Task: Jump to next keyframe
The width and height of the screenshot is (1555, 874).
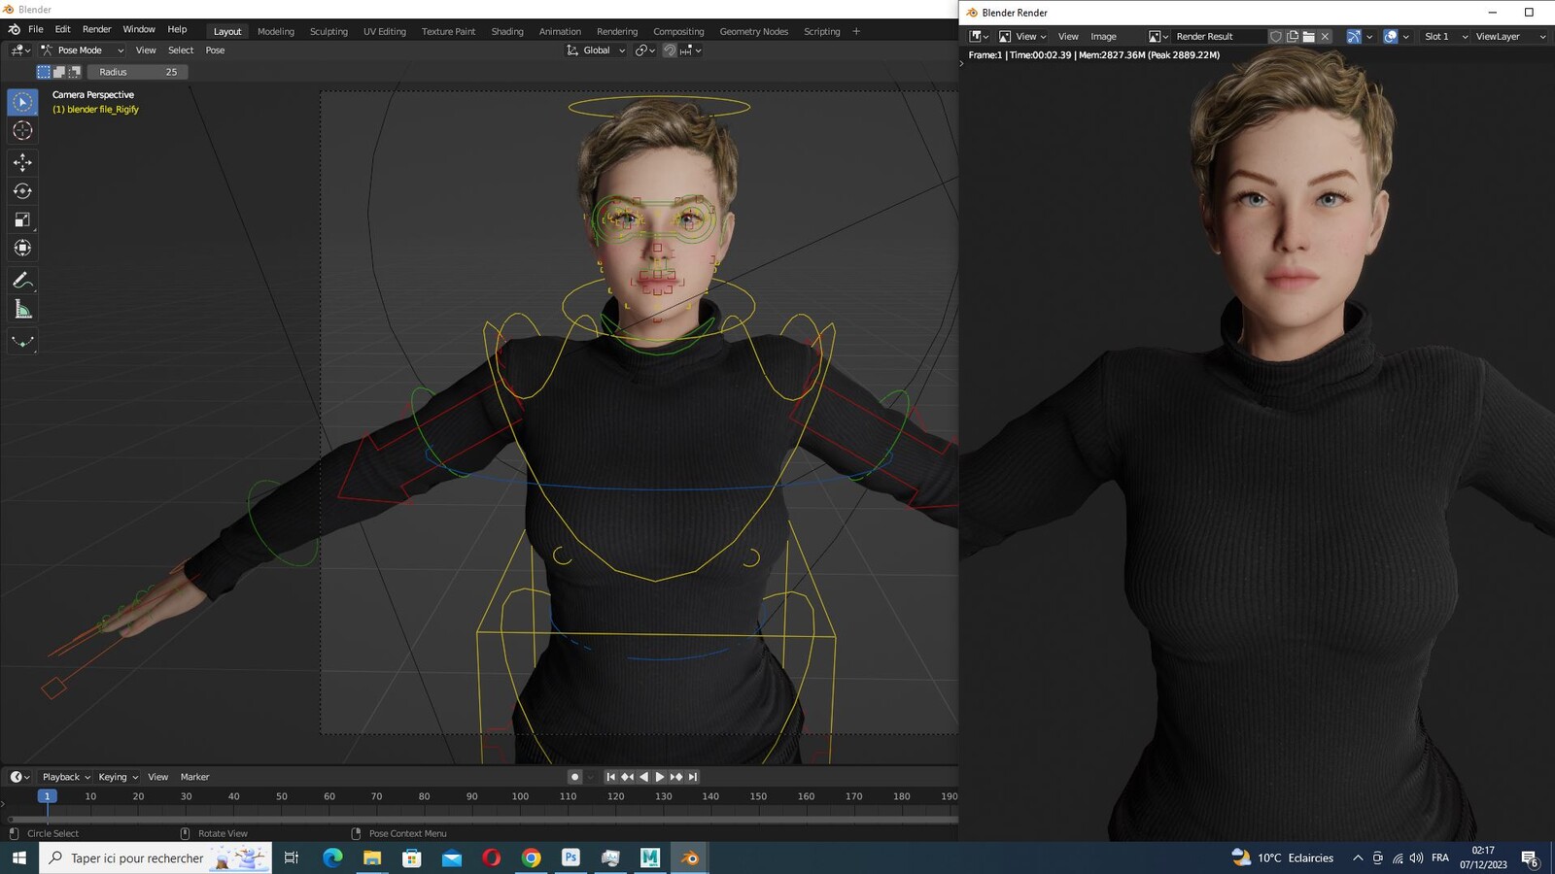Action: coord(676,777)
